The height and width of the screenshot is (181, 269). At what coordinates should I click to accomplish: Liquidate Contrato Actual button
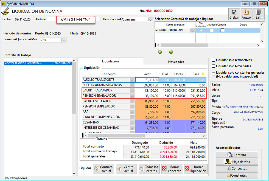(103, 169)
